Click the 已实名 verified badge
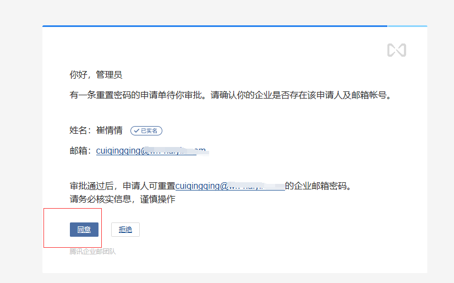 146,131
